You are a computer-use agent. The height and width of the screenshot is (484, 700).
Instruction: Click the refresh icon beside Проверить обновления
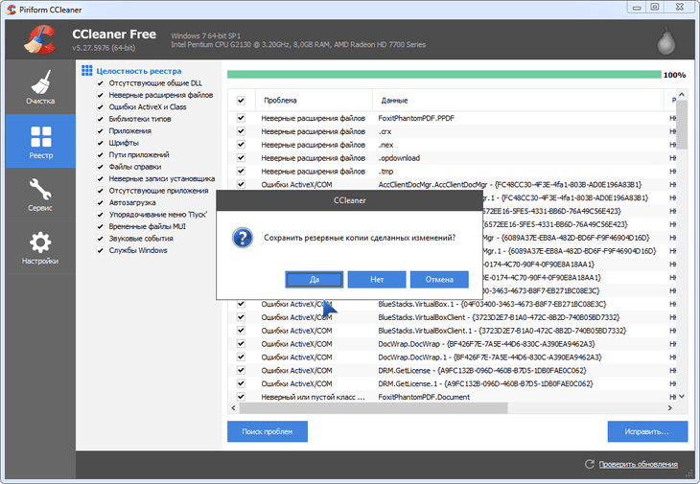pos(590,465)
